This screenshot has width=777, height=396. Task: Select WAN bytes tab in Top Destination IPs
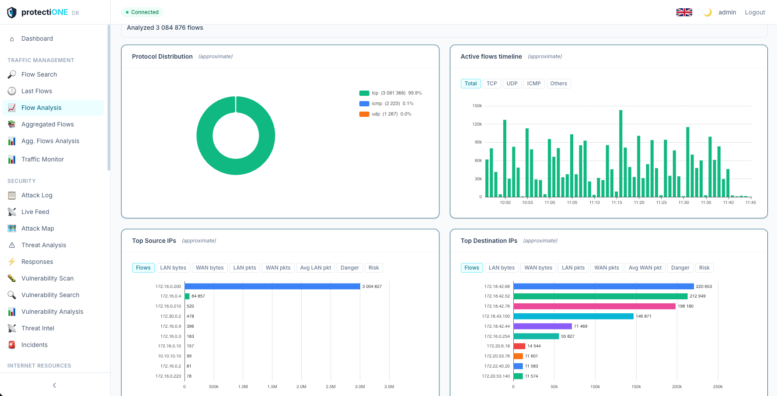tap(538, 268)
